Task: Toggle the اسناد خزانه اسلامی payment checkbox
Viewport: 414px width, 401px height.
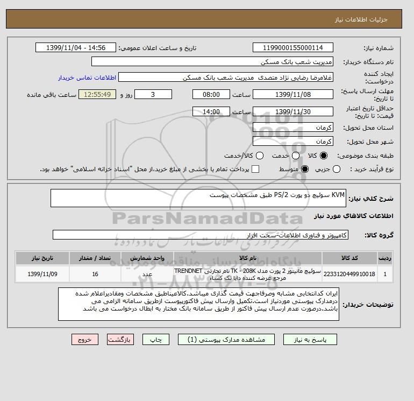Action: [x=255, y=169]
